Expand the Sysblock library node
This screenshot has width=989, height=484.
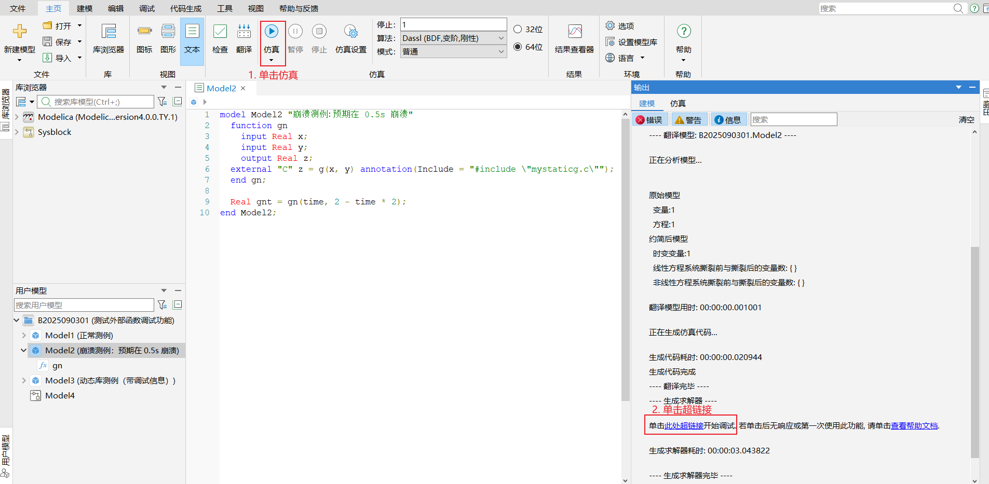(x=17, y=132)
